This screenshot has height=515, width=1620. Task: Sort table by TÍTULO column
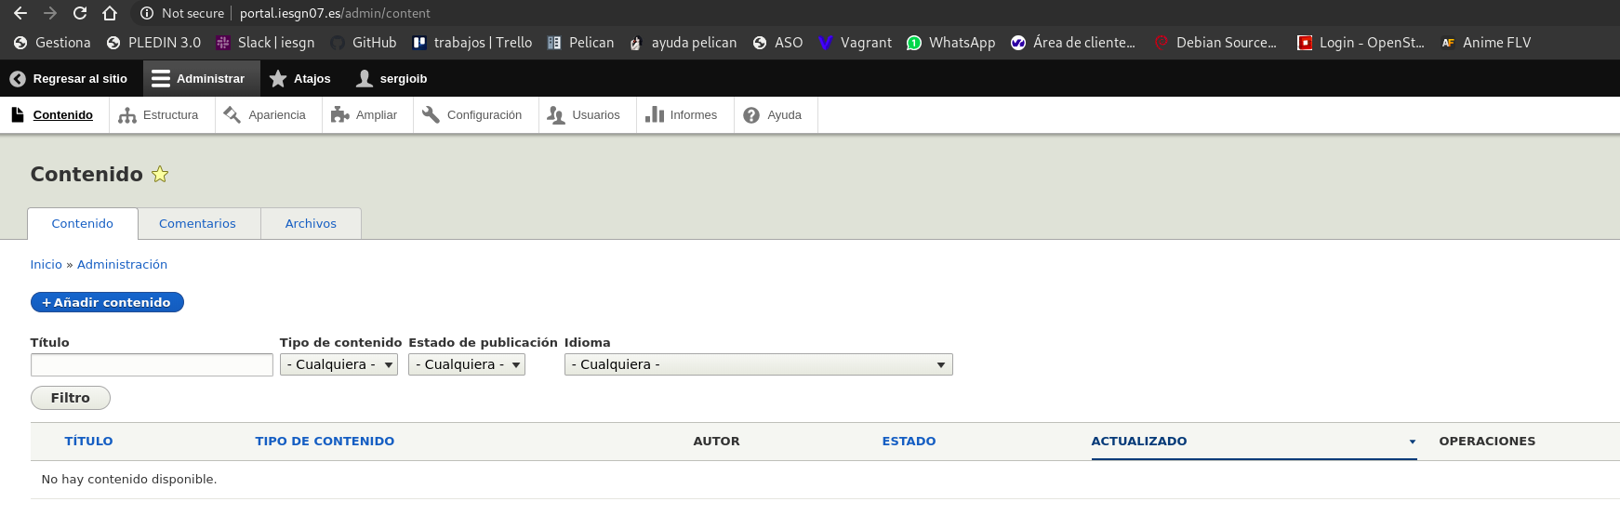click(x=88, y=442)
